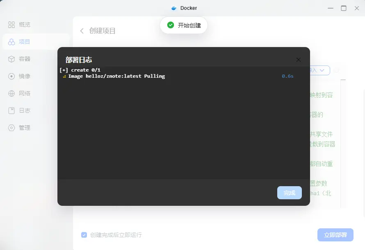Click the 立即部署 button
The width and height of the screenshot is (365, 250).
(x=335, y=235)
